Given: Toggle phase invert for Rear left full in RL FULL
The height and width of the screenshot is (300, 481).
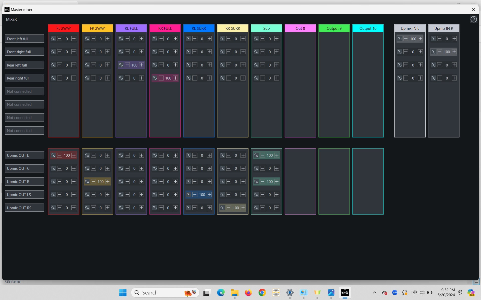Looking at the screenshot, I should pyautogui.click(x=121, y=65).
